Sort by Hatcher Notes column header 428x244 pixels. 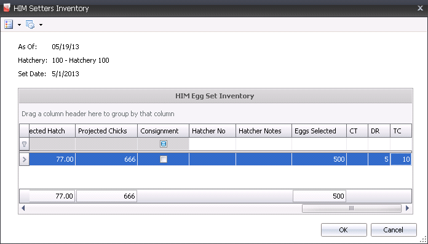[x=264, y=131]
